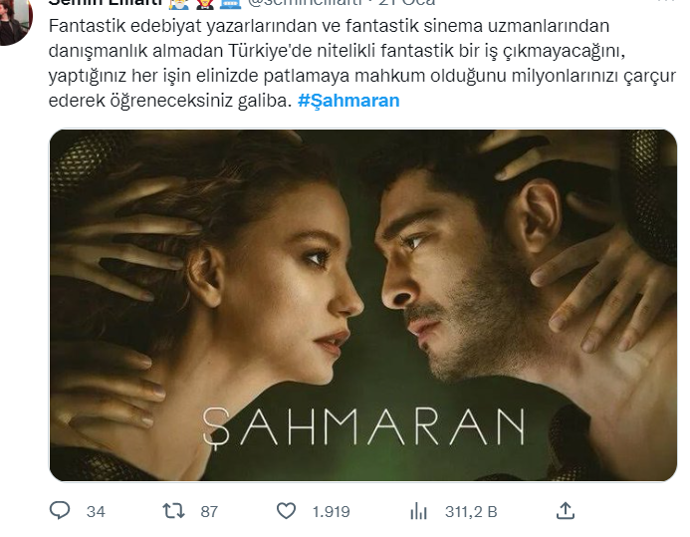This screenshot has width=690, height=537.
Task: Open the three-dot more options menu
Action: pos(669,2)
